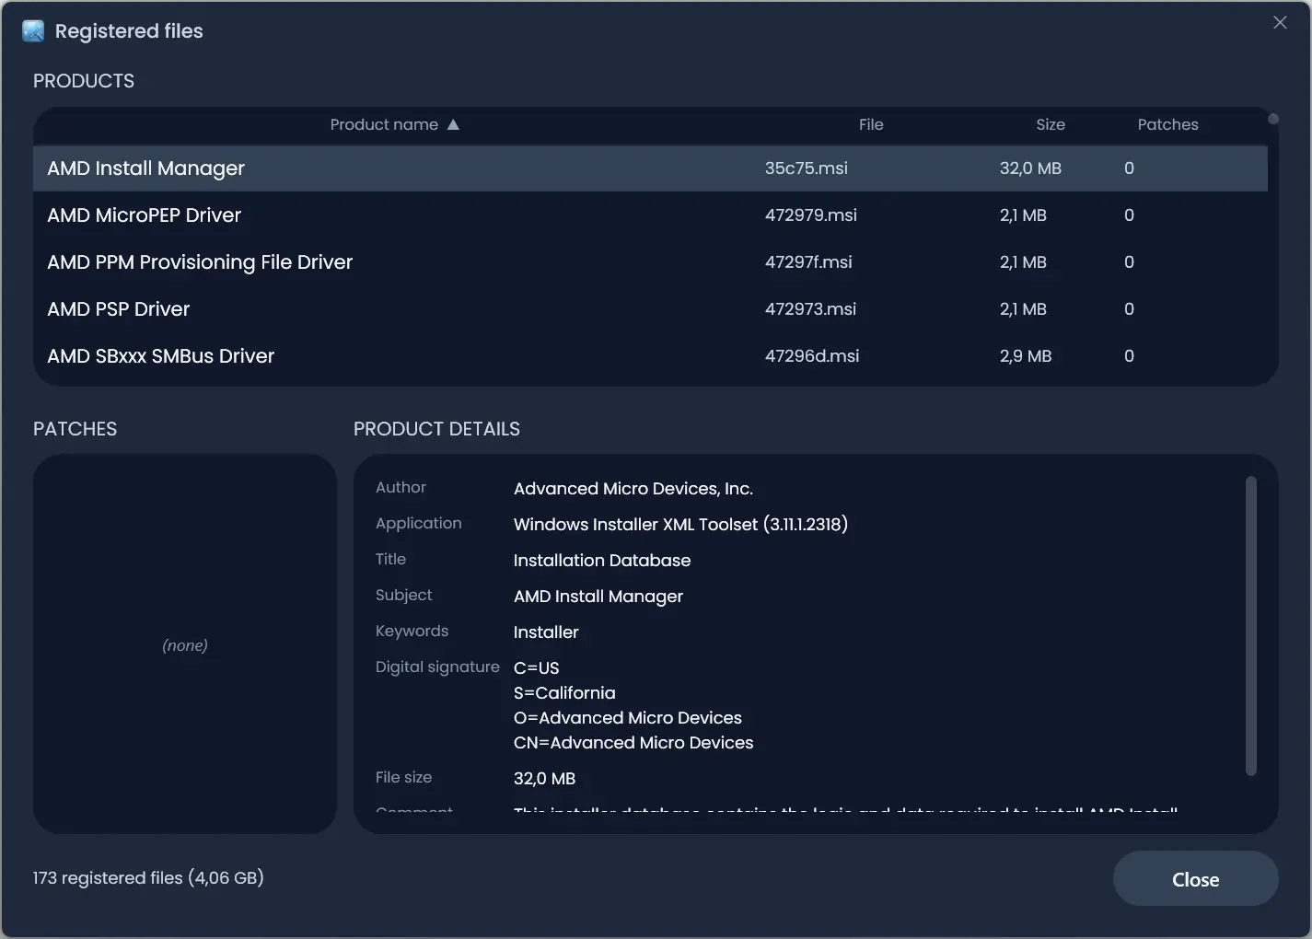Click the File size 32,0 MB value
Screen dimensions: 1312x939
(544, 779)
